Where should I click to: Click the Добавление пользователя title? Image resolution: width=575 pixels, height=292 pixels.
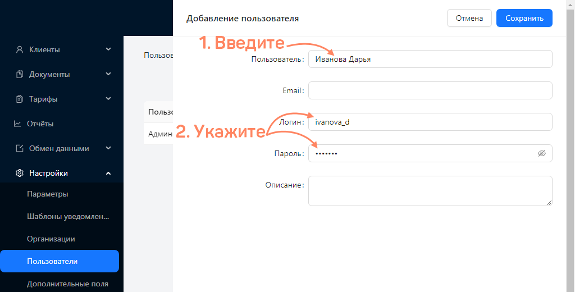(x=243, y=19)
